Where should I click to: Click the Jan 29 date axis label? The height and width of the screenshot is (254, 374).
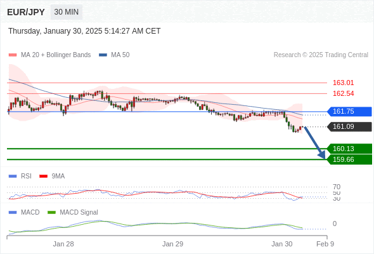[172, 244]
